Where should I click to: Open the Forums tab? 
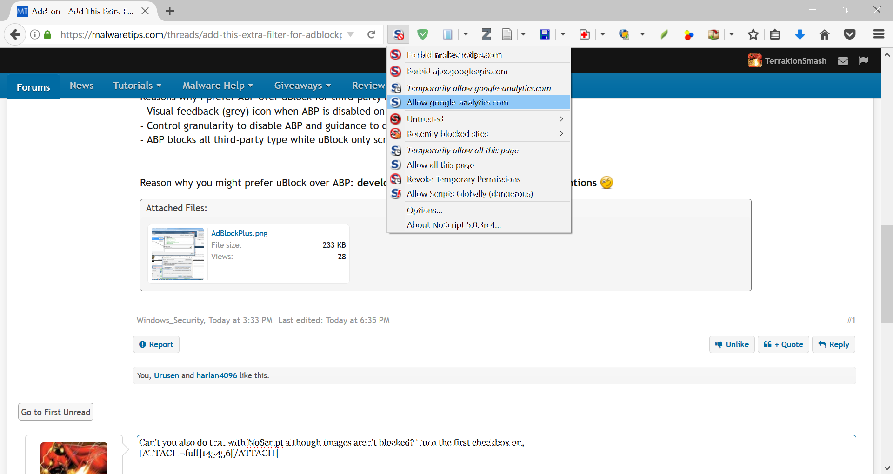(33, 87)
